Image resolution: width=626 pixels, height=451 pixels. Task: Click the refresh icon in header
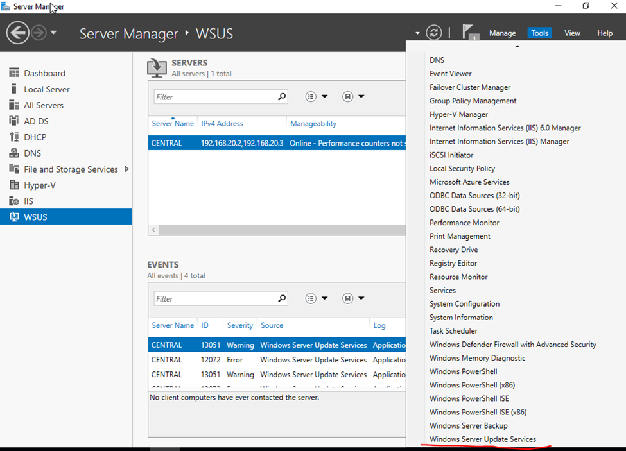tap(434, 33)
